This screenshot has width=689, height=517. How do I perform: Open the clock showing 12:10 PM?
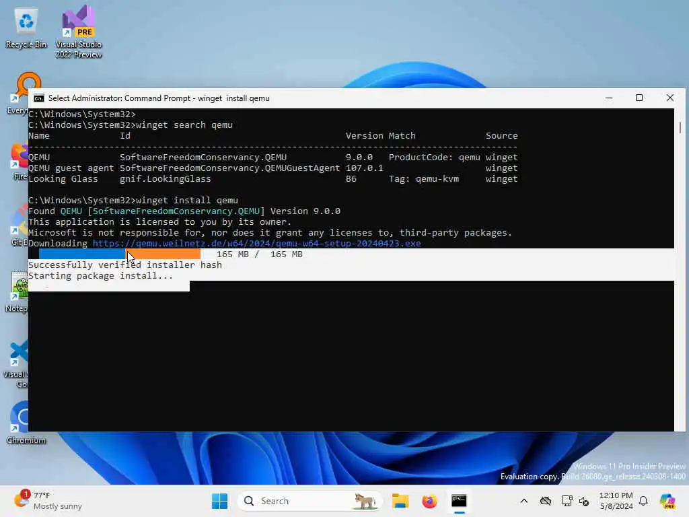pos(616,501)
